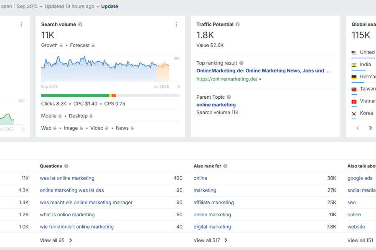Open 'marketing' keyword in Also rank for
Screen dimensions: 376x250
205,190
